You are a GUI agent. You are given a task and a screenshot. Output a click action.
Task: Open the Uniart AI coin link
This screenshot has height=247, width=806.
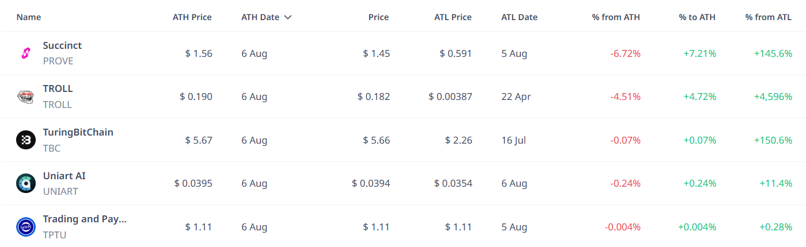64,176
